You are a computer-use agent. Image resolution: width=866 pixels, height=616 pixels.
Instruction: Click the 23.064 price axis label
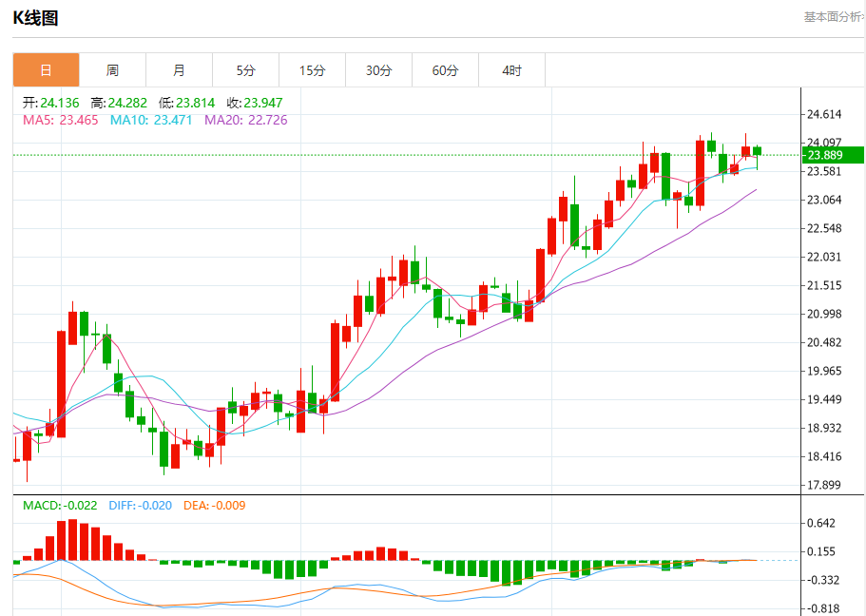824,200
